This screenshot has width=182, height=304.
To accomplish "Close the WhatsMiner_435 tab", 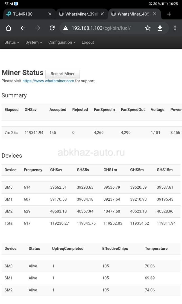I will pos(154,14).
